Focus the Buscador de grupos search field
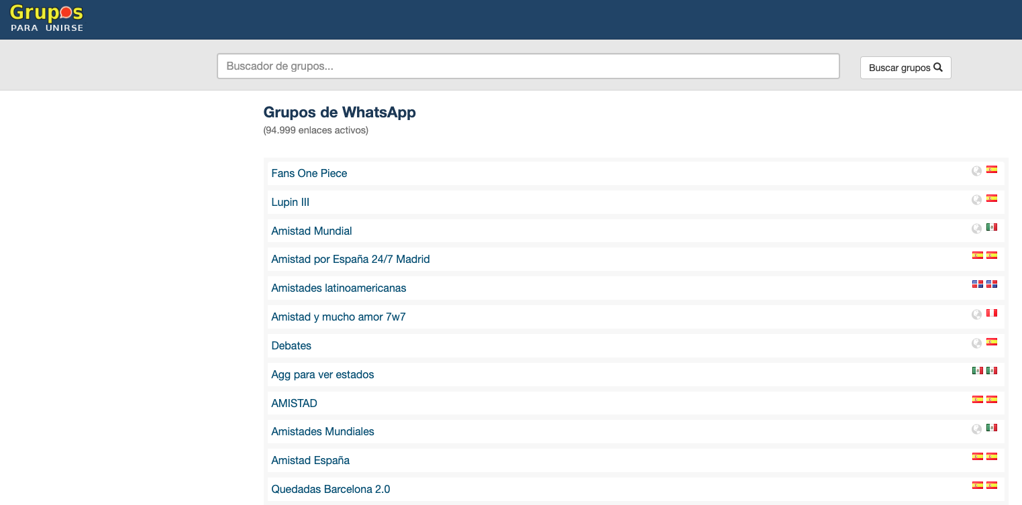This screenshot has width=1022, height=505. (x=528, y=66)
